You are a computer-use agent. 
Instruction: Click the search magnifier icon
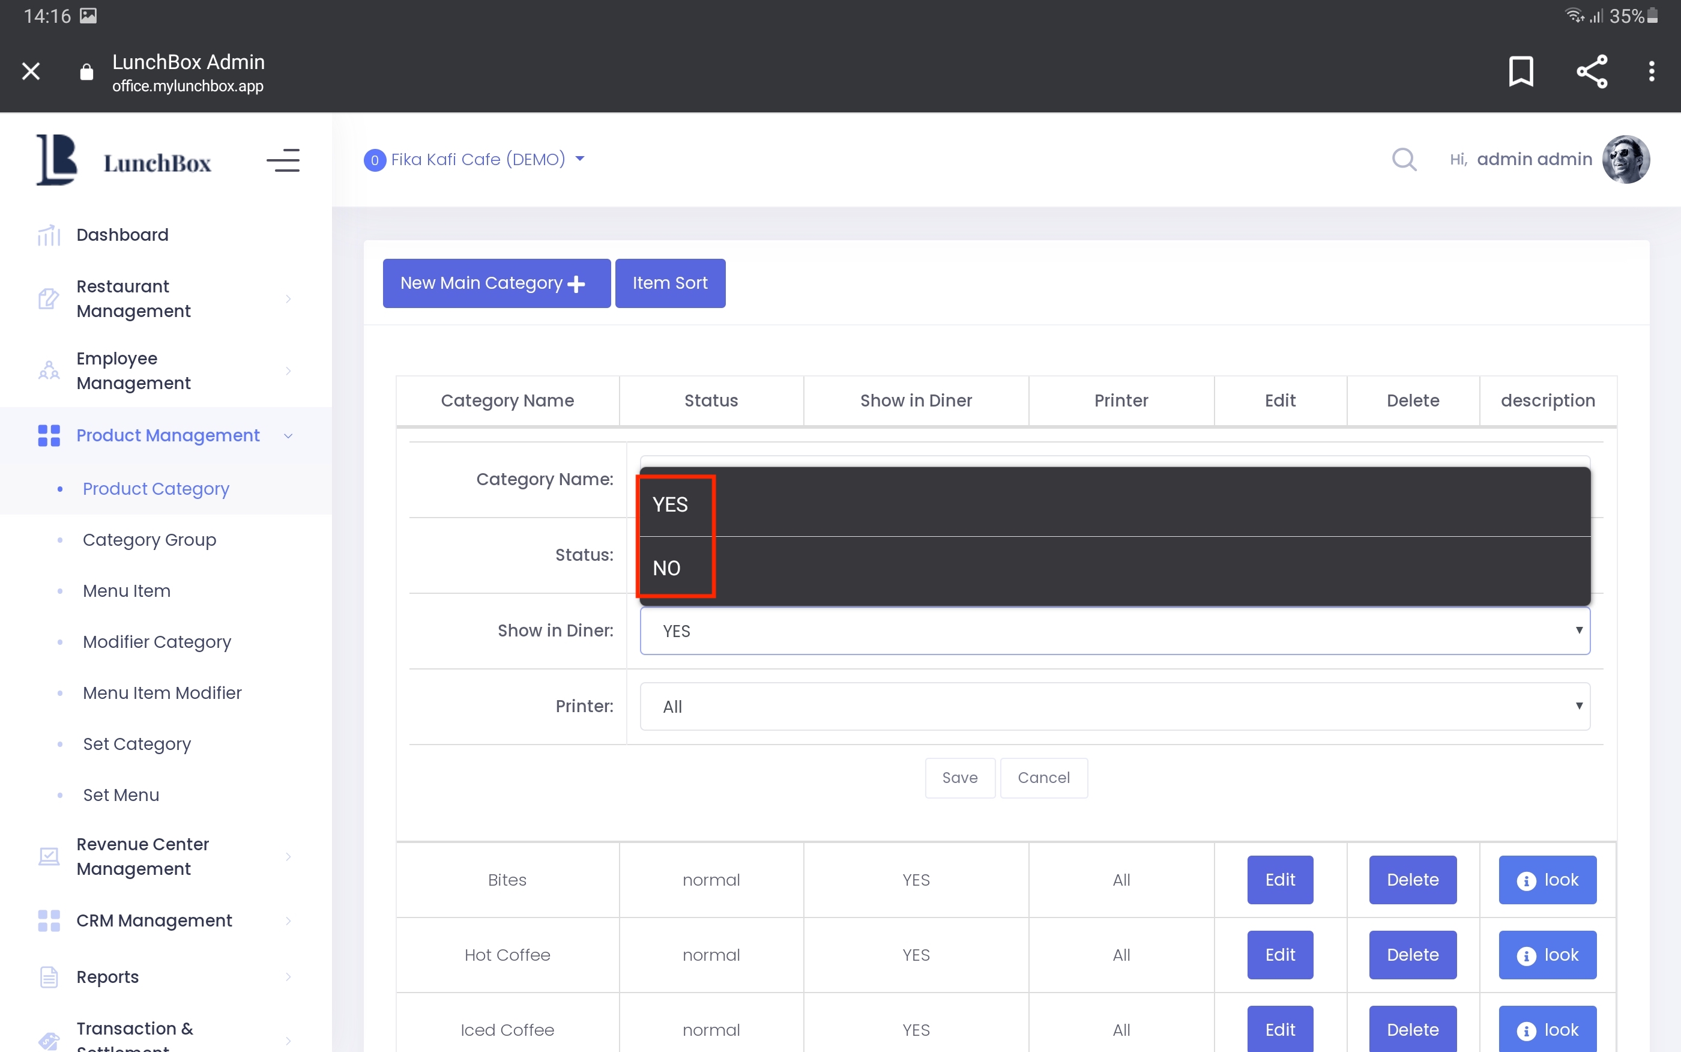point(1404,160)
